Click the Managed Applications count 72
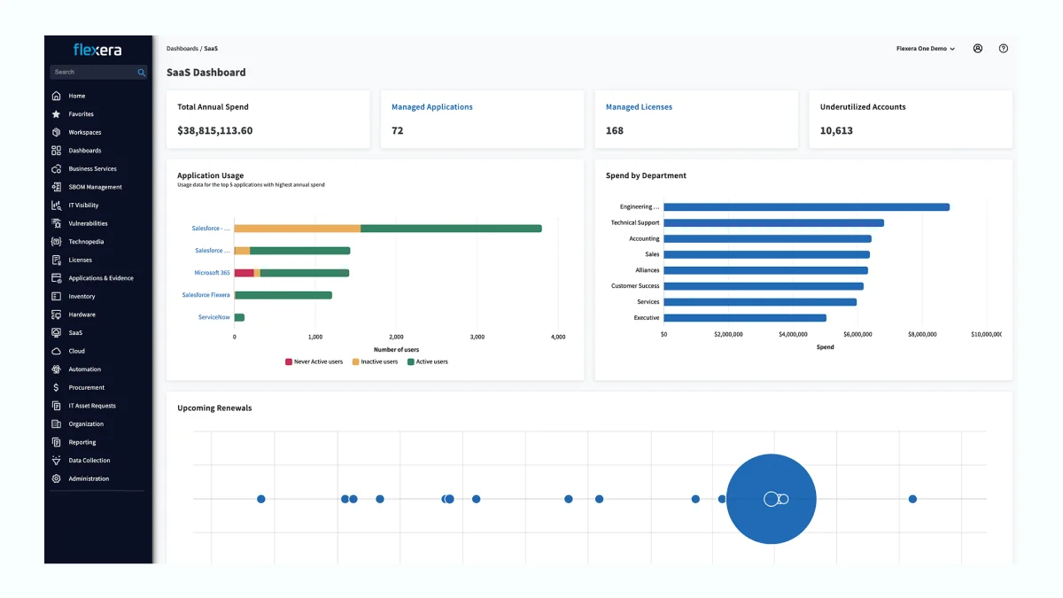1063x598 pixels. click(x=398, y=130)
